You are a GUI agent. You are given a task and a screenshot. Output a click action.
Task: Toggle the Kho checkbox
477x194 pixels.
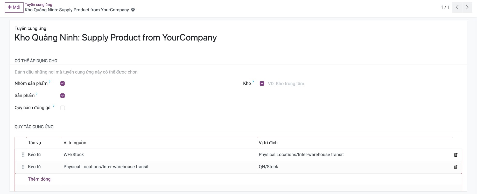pyautogui.click(x=262, y=83)
